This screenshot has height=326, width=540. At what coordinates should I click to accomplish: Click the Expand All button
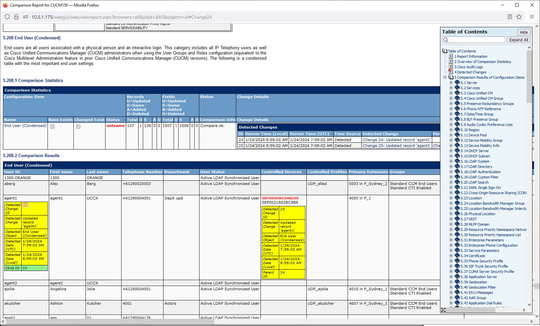(x=518, y=40)
